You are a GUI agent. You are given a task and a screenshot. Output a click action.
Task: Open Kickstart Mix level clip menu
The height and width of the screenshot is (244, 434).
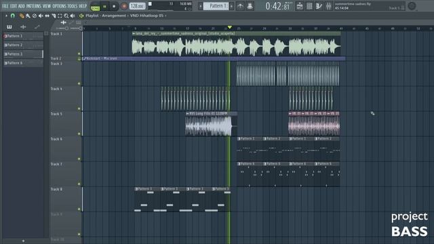[x=85, y=59]
